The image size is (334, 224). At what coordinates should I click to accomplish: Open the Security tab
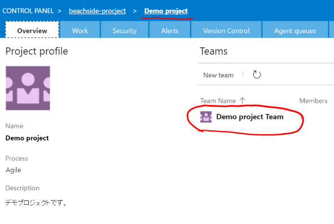click(x=124, y=29)
